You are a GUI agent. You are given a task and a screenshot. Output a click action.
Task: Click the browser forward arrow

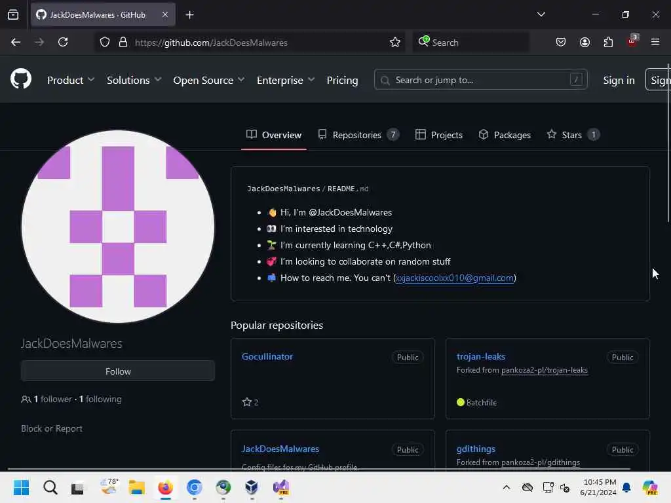(39, 42)
